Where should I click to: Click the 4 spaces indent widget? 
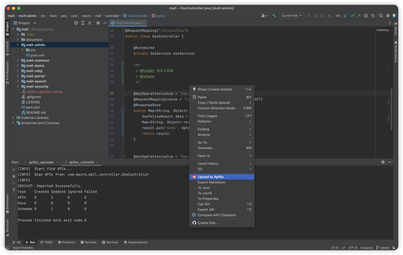pyautogui.click(x=366, y=248)
